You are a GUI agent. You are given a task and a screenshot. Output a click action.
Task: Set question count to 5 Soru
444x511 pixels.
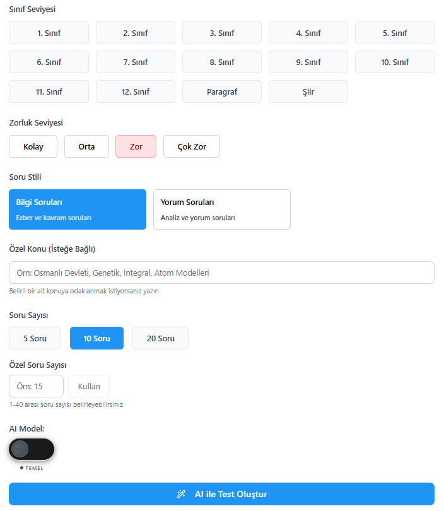34,338
